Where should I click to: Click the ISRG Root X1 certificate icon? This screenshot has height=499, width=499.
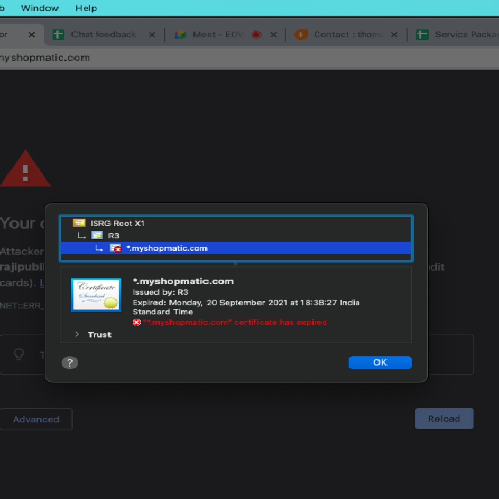click(x=79, y=223)
